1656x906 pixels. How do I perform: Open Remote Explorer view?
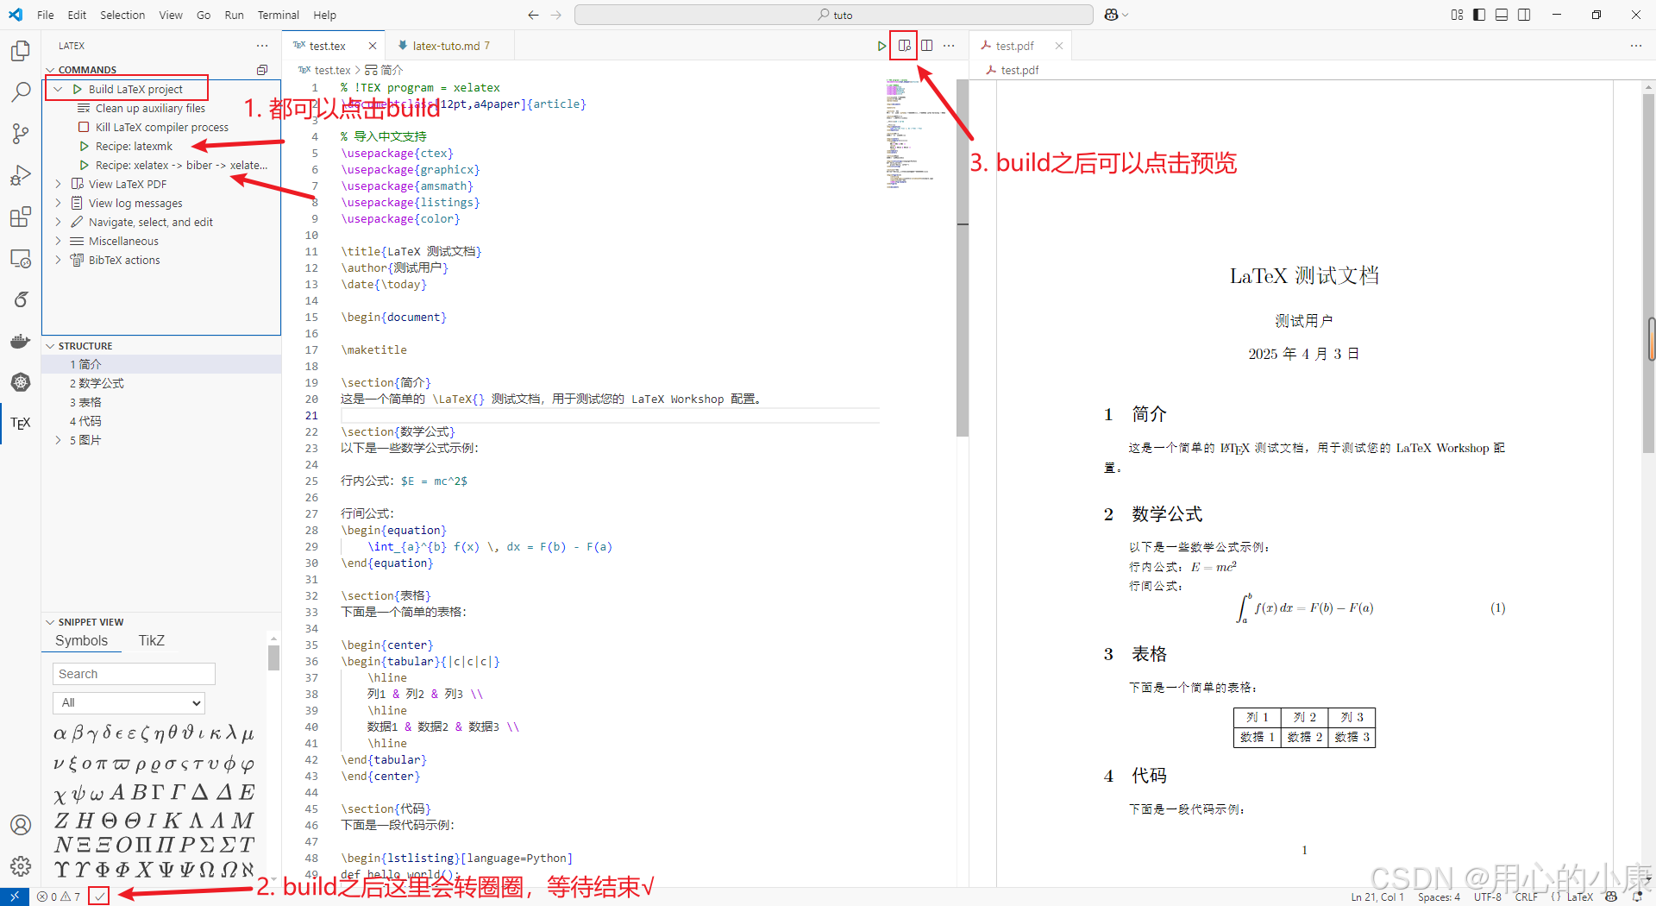coord(21,258)
